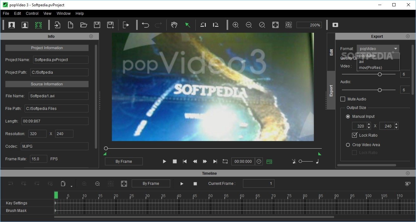Zoom in on the preview with the top toolbar magnifier
The height and width of the screenshot is (222, 416).
pyautogui.click(x=235, y=25)
